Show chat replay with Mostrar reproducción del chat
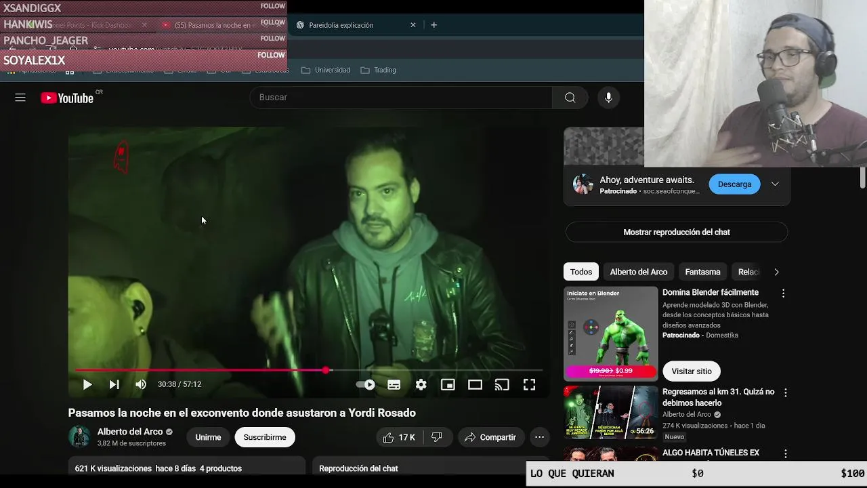867x488 pixels. [x=677, y=232]
